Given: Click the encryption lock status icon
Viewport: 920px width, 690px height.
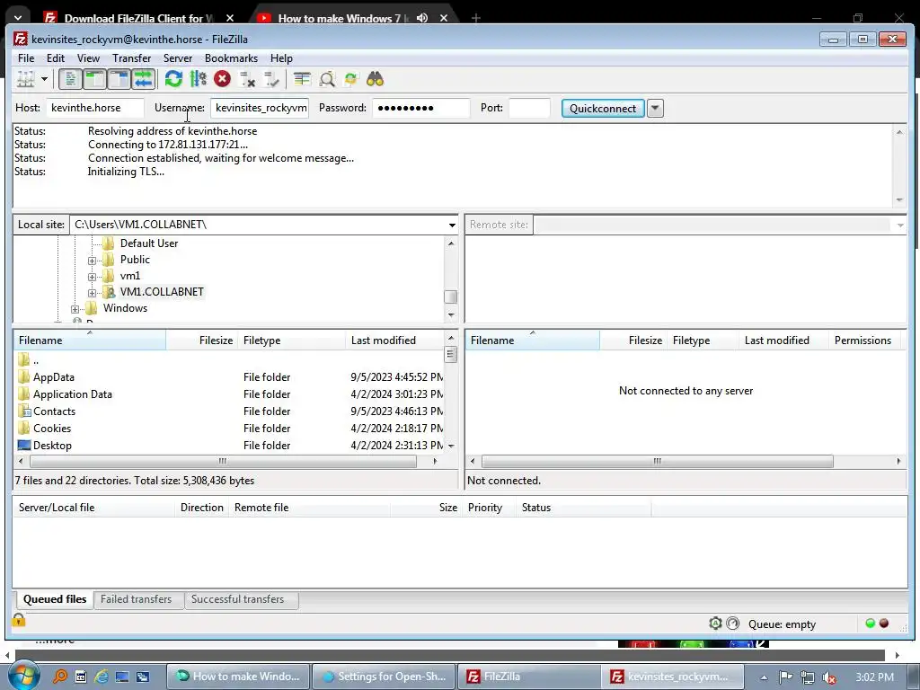Looking at the screenshot, I should point(18,620).
